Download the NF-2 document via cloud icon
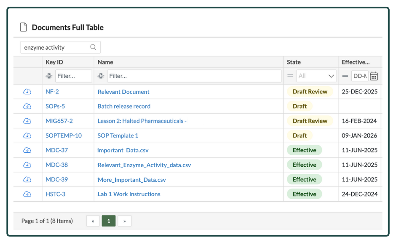This screenshot has height=242, width=396. pos(27,92)
